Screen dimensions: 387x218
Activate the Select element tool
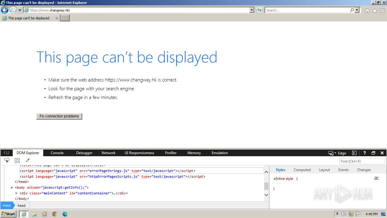7,160
